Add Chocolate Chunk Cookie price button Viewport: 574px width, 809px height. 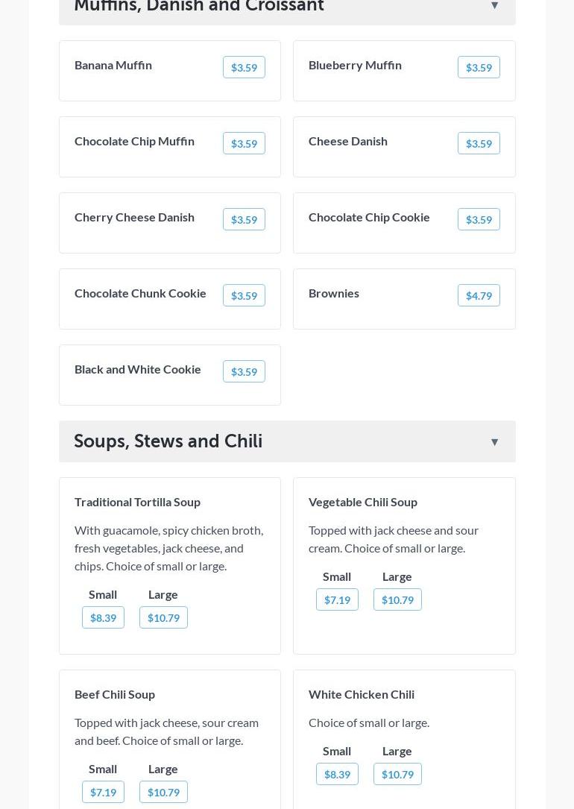[x=244, y=295]
